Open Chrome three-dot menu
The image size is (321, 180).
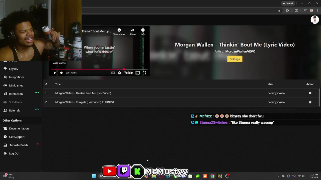(317, 10)
